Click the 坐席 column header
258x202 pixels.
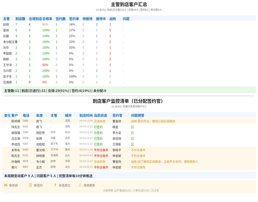pos(39,115)
